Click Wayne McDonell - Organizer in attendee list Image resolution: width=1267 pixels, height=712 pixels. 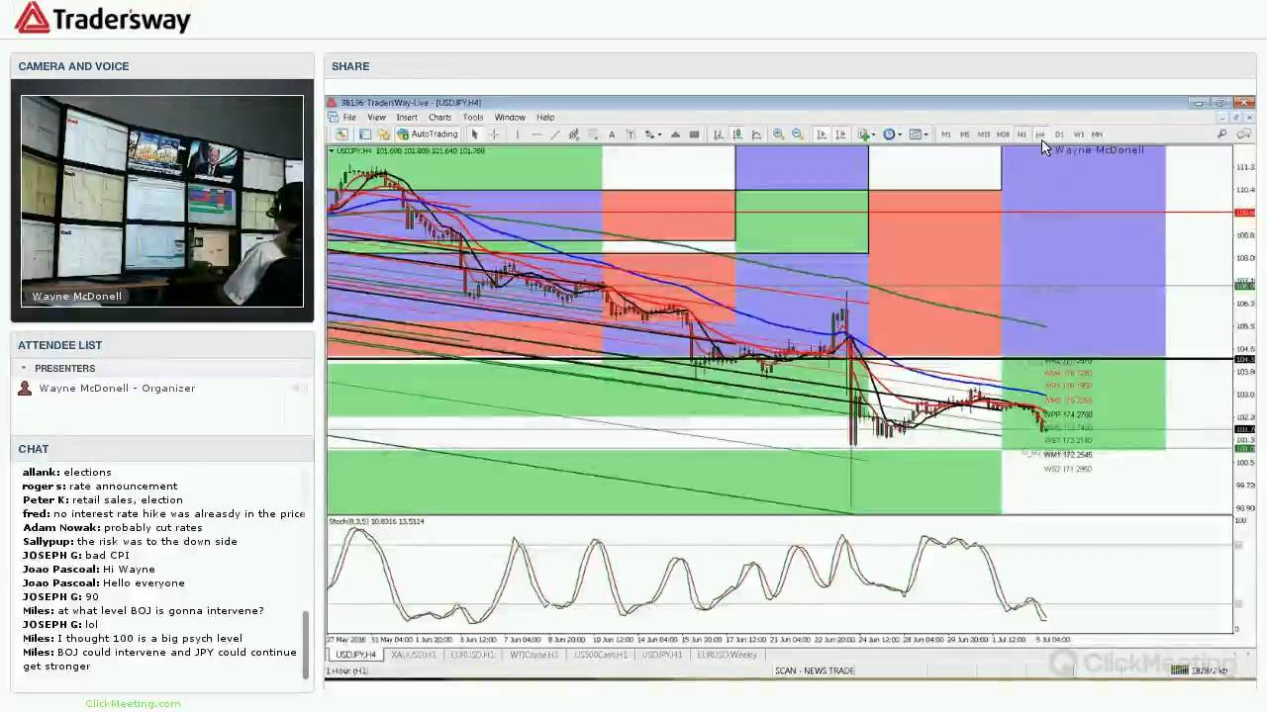(x=117, y=389)
